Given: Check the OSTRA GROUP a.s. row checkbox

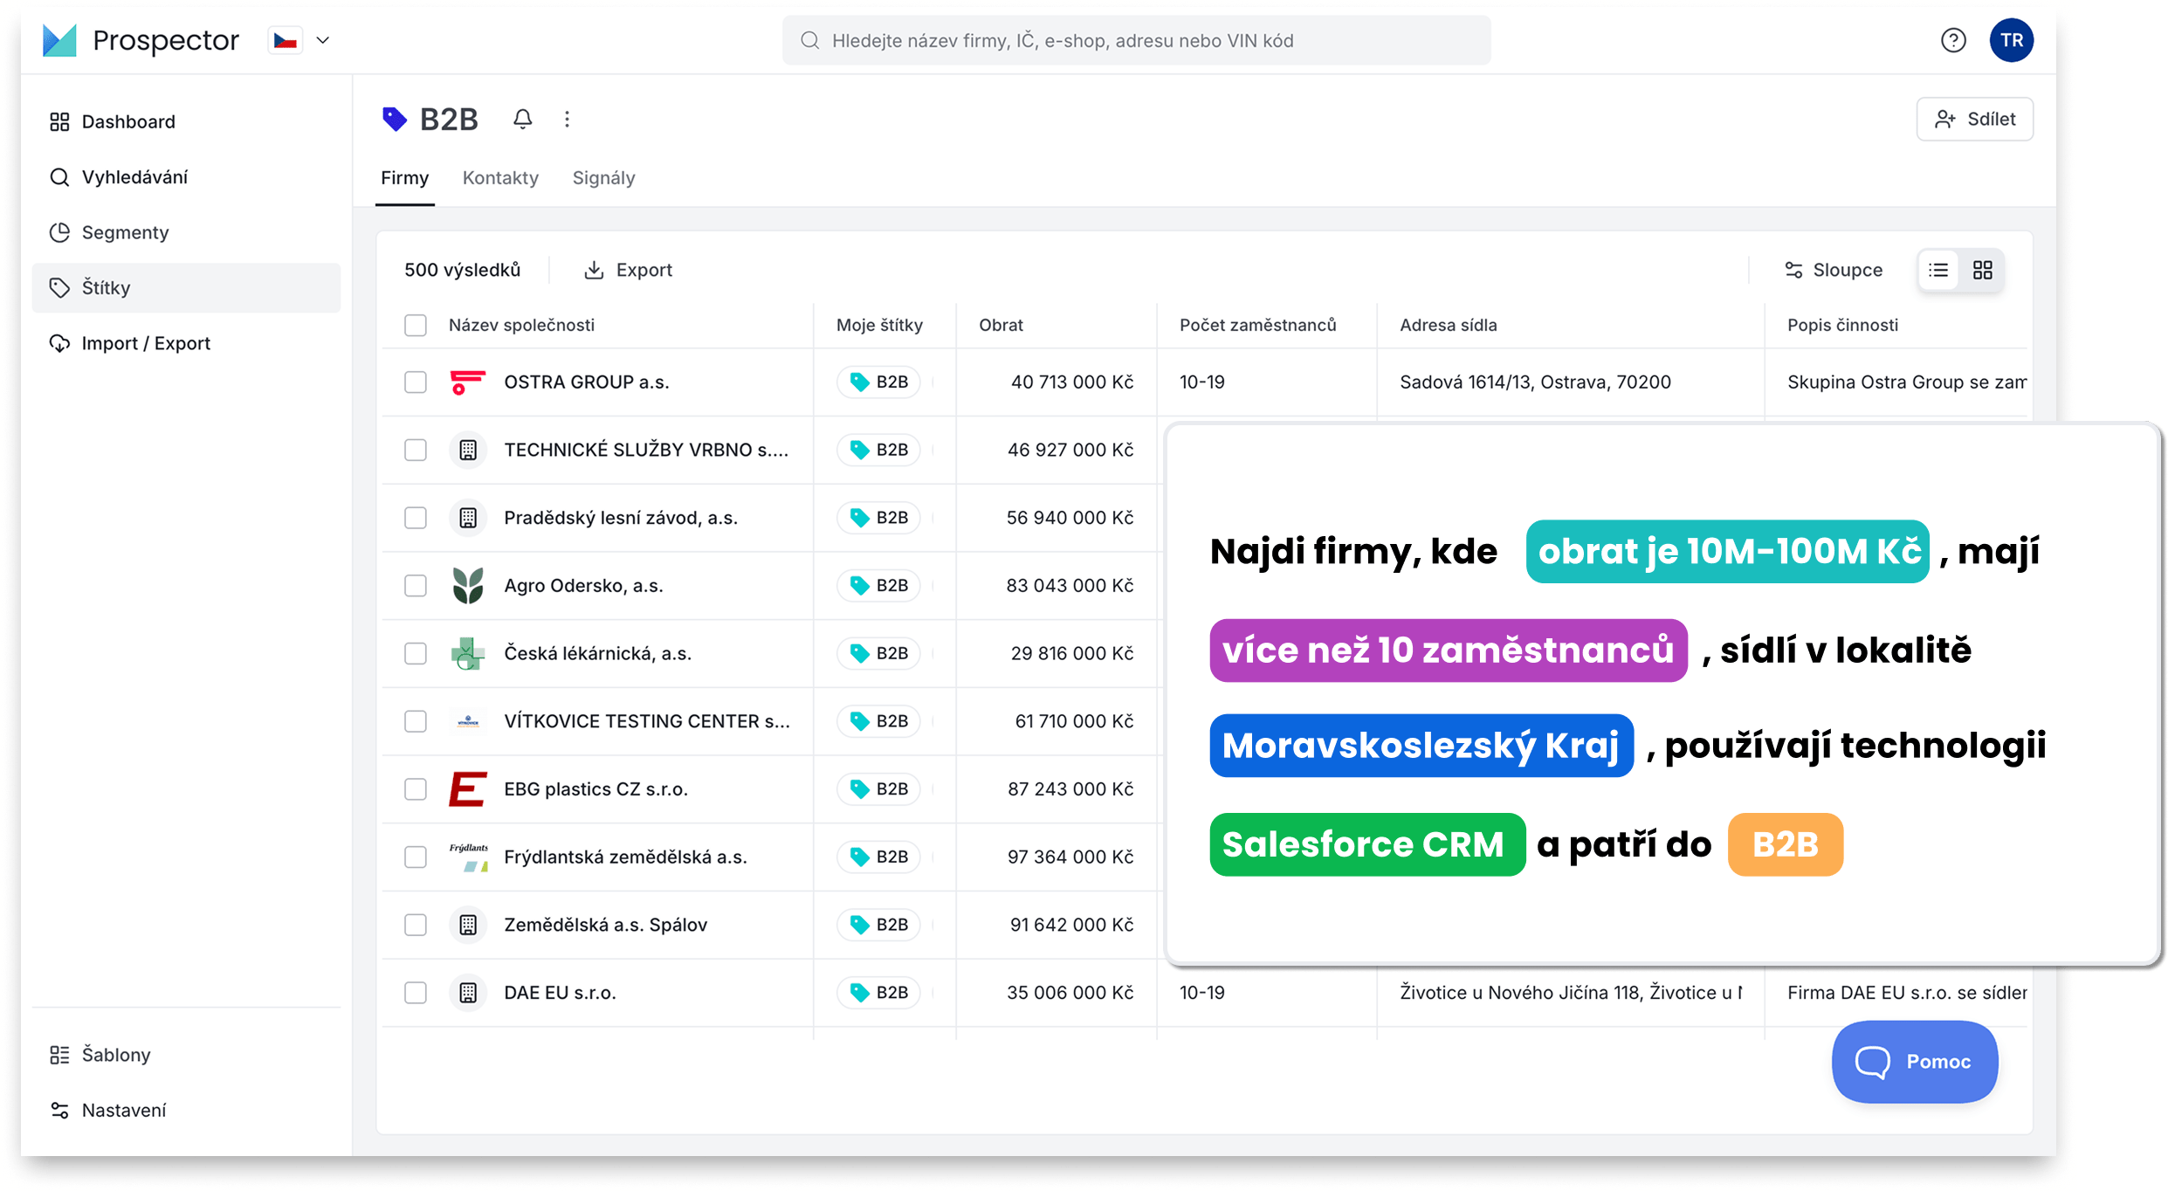Looking at the screenshot, I should [x=416, y=382].
